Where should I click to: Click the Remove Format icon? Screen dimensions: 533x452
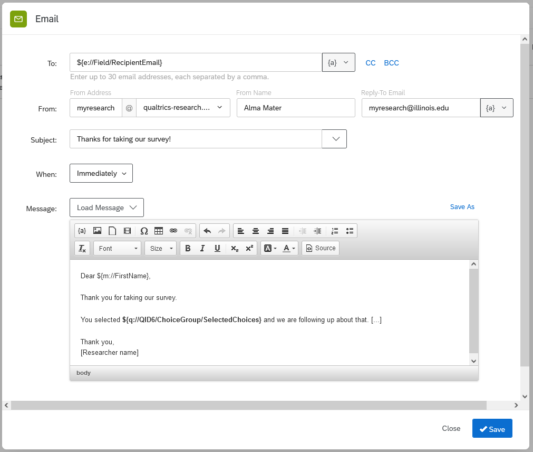tap(82, 248)
